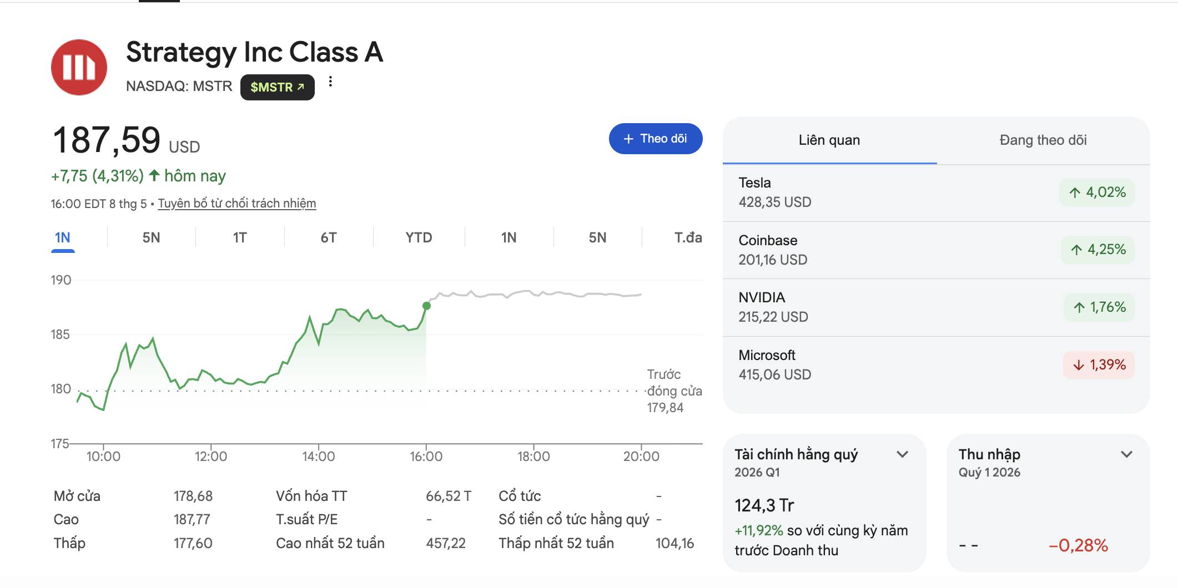Click the Cao nhất 52 tuần value 457,22
1178x588 pixels.
446,543
